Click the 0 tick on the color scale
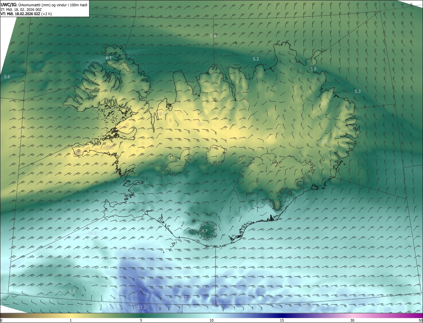This screenshot has width=423, height=323. [1, 321]
